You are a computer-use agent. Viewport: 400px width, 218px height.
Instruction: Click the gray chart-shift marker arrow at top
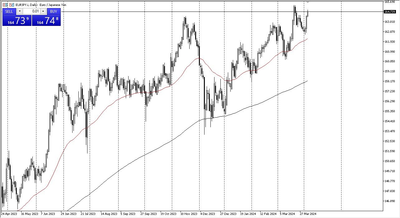click(308, 2)
